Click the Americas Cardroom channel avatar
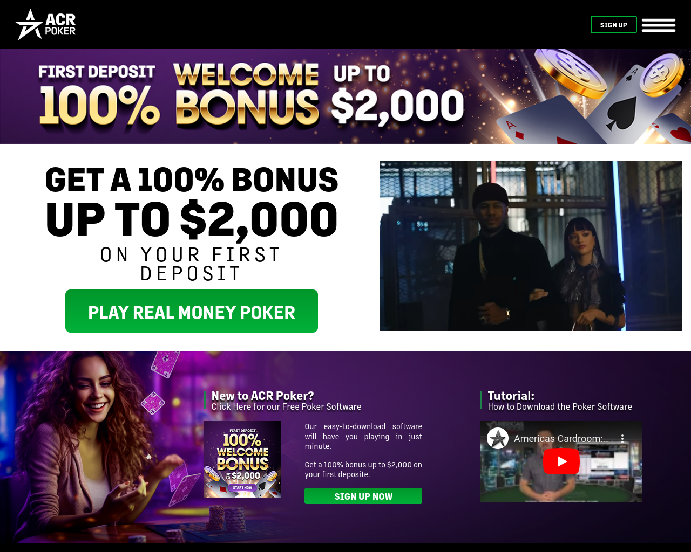Screen dimensions: 691x552 [x=498, y=438]
